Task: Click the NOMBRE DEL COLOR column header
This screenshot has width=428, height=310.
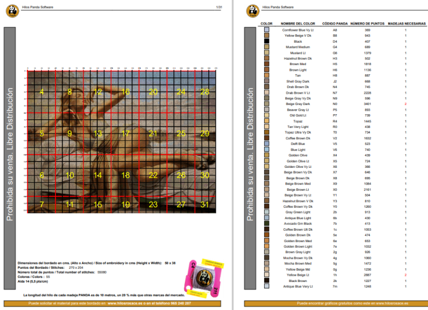Action: tap(298, 24)
